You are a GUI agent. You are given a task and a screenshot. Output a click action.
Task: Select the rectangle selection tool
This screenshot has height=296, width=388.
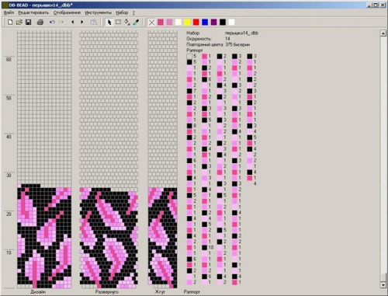[x=118, y=23]
